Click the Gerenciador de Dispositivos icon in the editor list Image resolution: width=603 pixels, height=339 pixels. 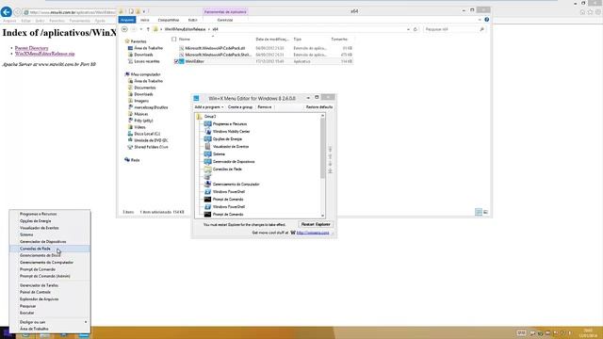pyautogui.click(x=207, y=161)
